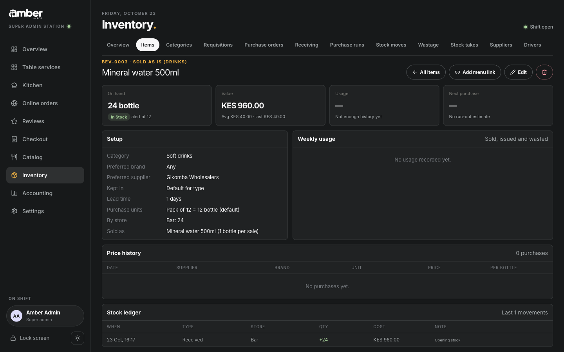Screen dimensions: 564x352
Task: Click the Opening stock note
Action: point(447,340)
